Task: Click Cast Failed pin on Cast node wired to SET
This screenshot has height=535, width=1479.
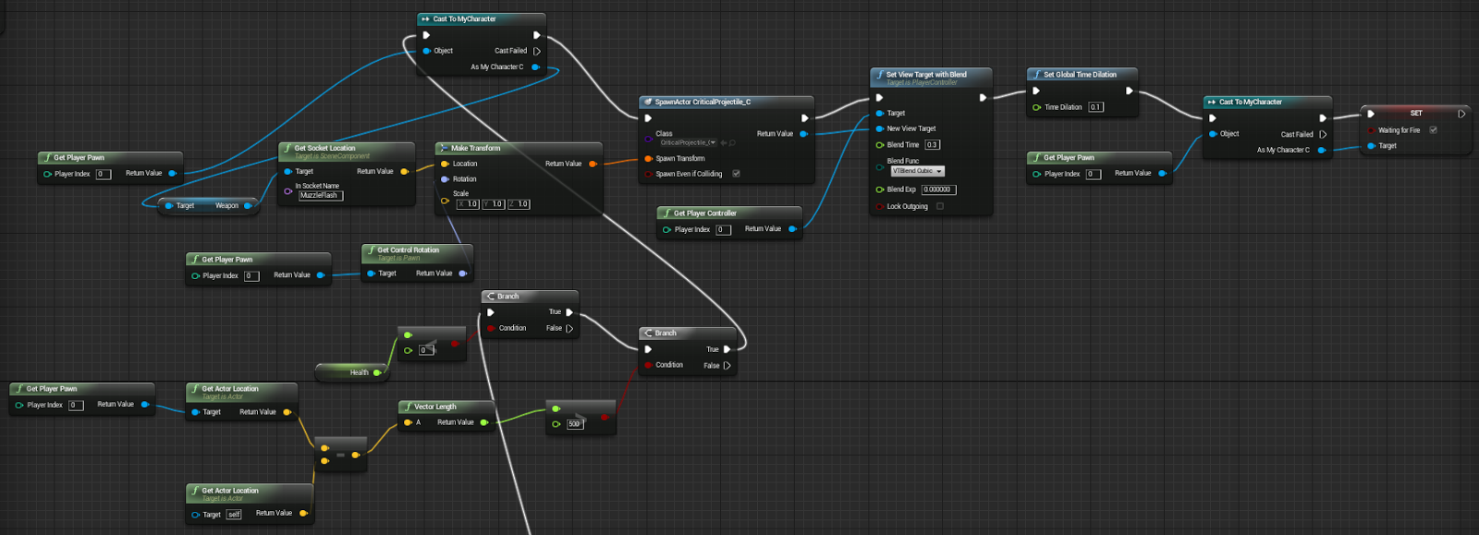Action: 1323,134
